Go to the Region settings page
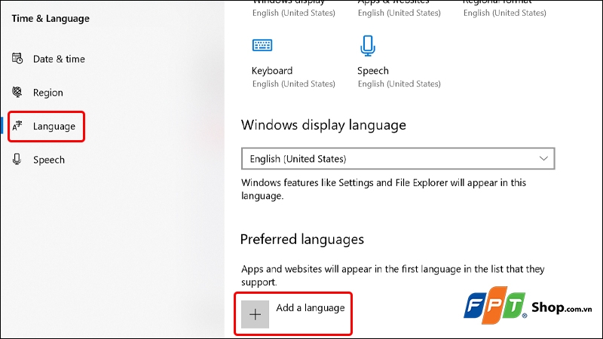Viewport: 603px width, 339px height. pyautogui.click(x=48, y=93)
